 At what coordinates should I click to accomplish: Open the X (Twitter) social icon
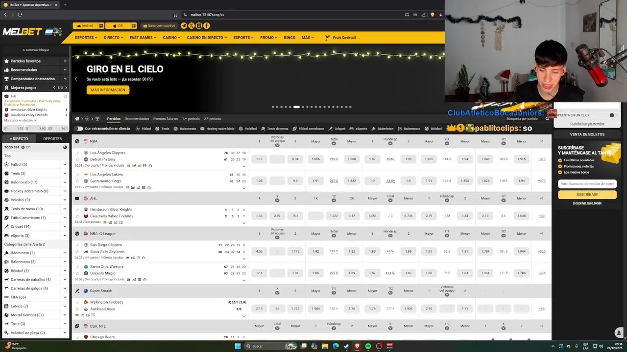pos(192,25)
